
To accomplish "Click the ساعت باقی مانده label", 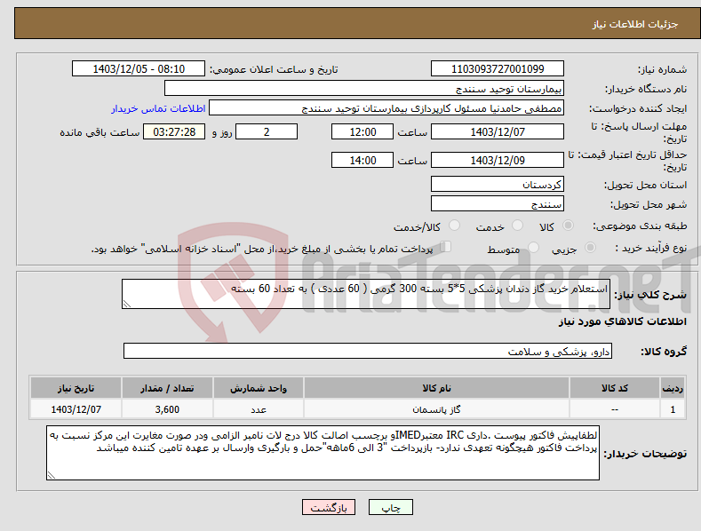I will (100, 132).
